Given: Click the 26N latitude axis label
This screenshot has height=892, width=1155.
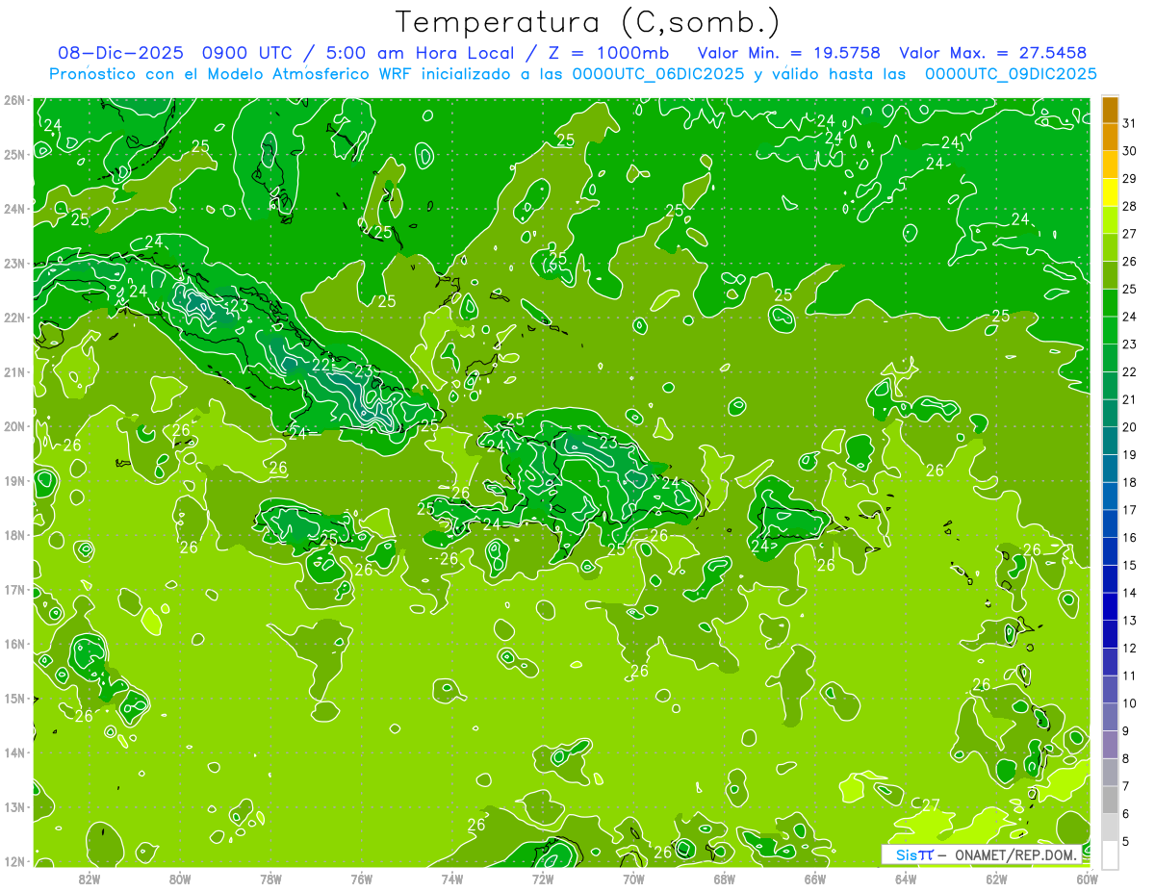Looking at the screenshot, I should coord(14,100).
